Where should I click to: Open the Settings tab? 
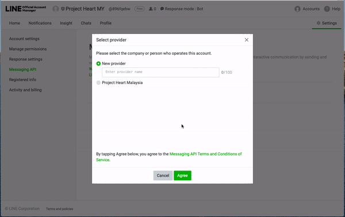[x=327, y=23]
